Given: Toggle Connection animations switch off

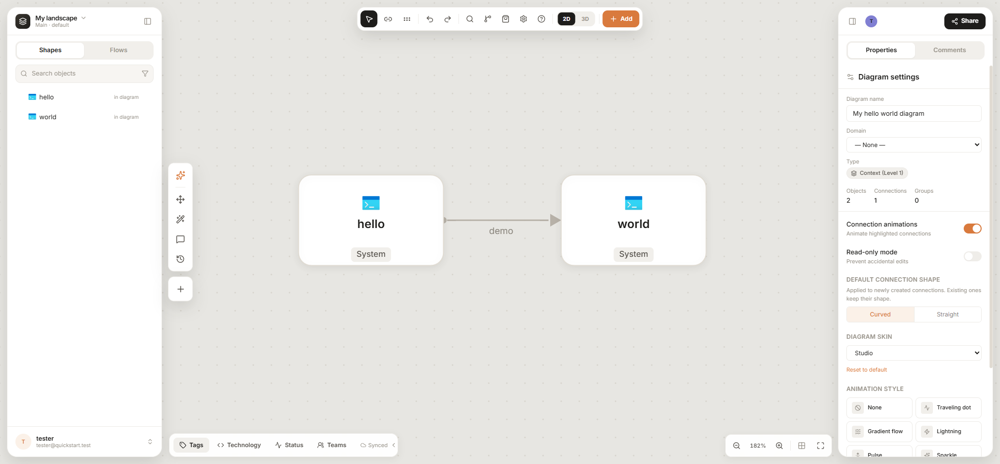Looking at the screenshot, I should click(x=972, y=229).
